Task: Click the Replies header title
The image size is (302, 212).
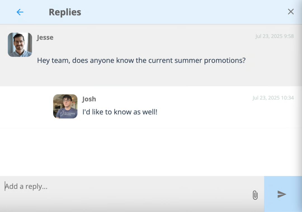Action: [65, 12]
